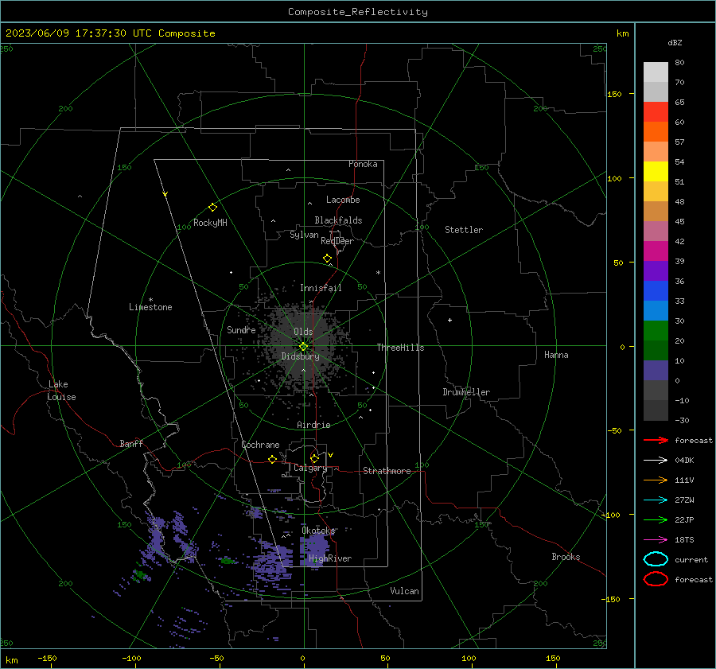Click the RedDeer city label
Viewport: 716px width, 669px height.
(x=337, y=241)
